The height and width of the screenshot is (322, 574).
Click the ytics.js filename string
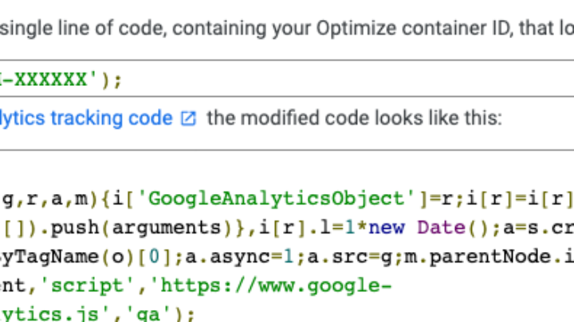click(49, 314)
